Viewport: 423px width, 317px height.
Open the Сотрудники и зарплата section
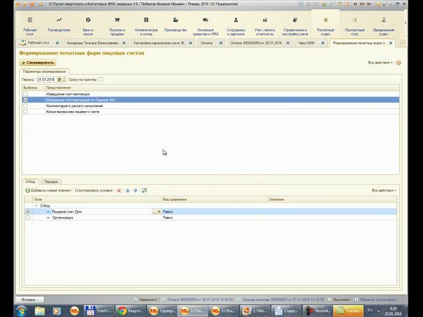point(236,26)
